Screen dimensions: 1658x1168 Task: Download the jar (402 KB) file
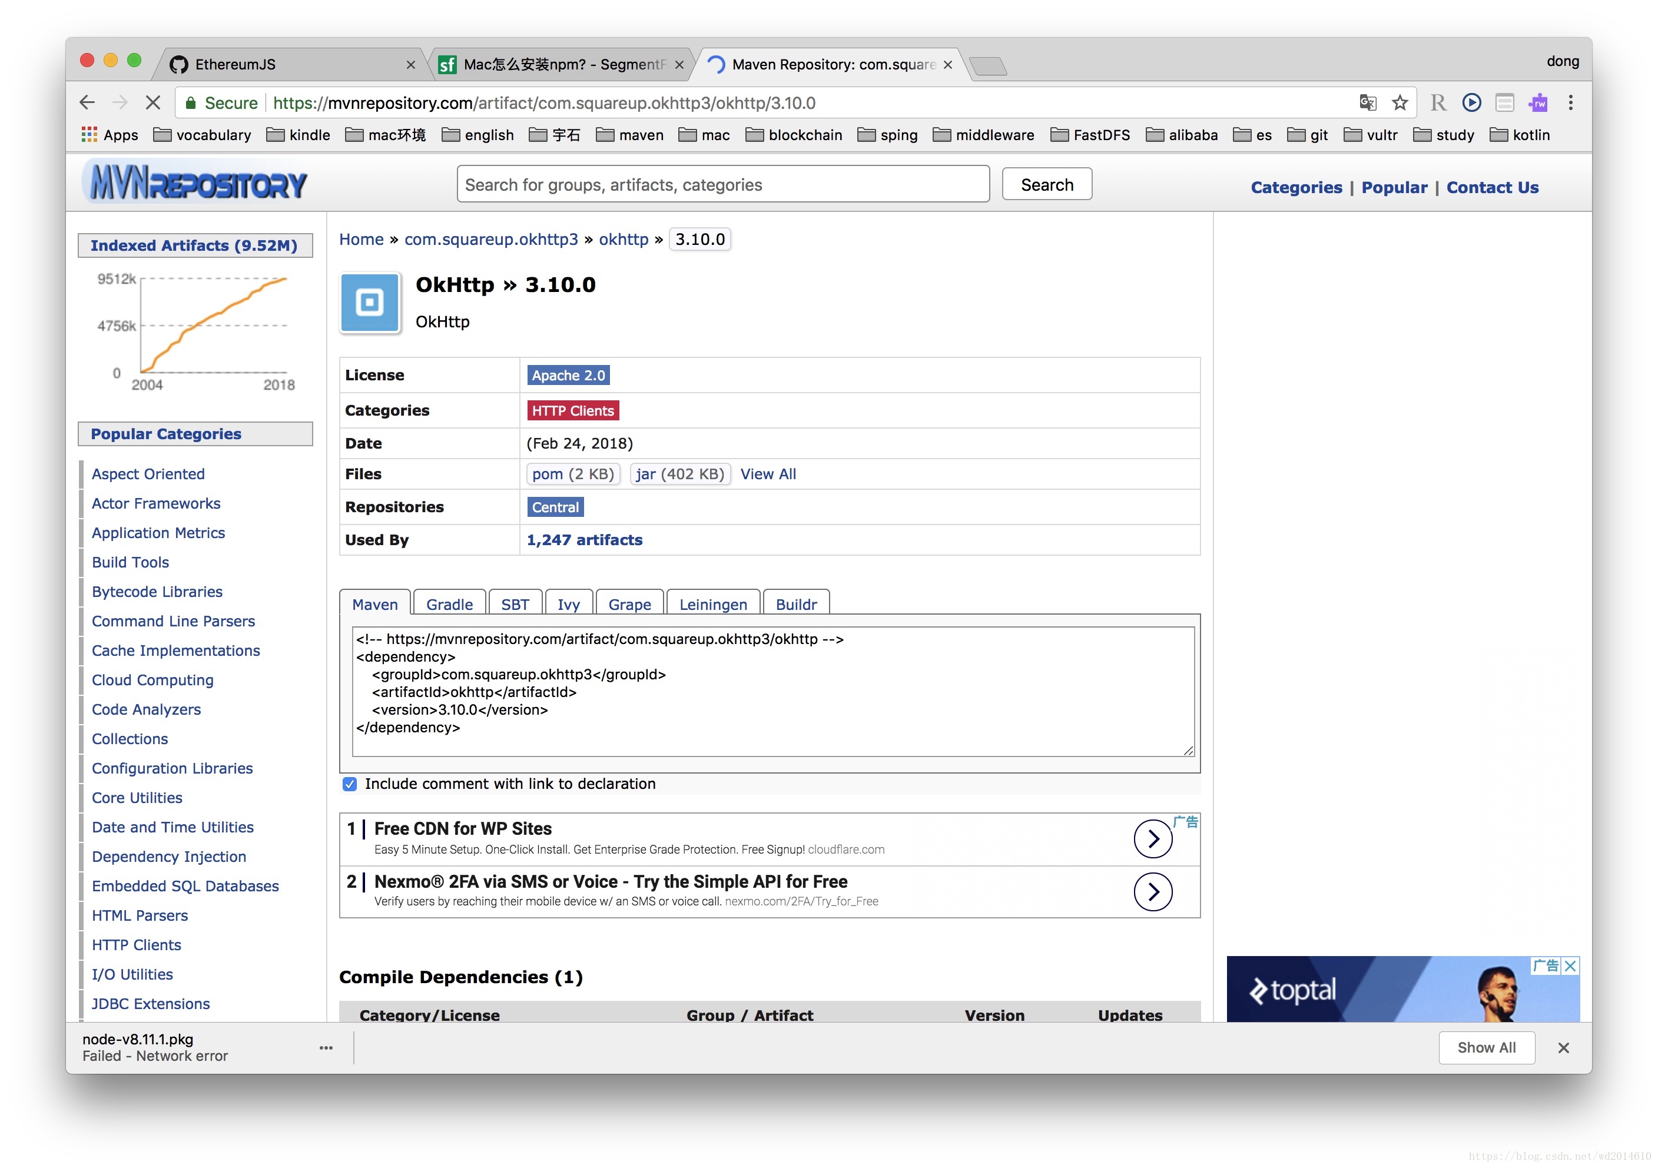pos(679,474)
